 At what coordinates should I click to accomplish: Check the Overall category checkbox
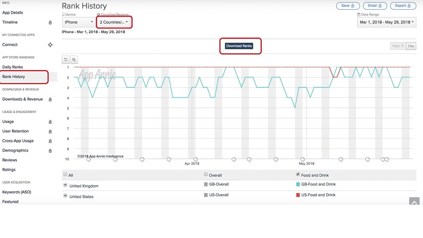[206, 174]
